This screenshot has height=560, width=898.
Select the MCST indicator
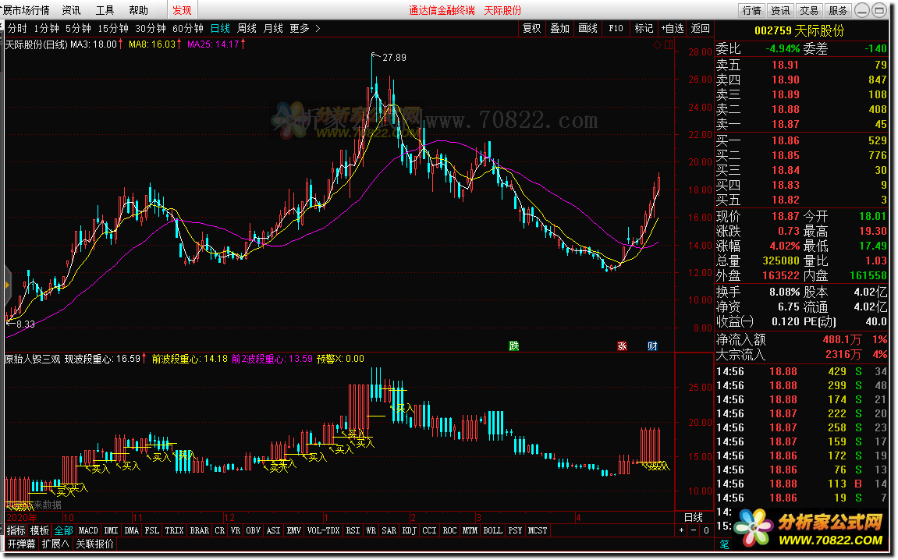[x=538, y=531]
